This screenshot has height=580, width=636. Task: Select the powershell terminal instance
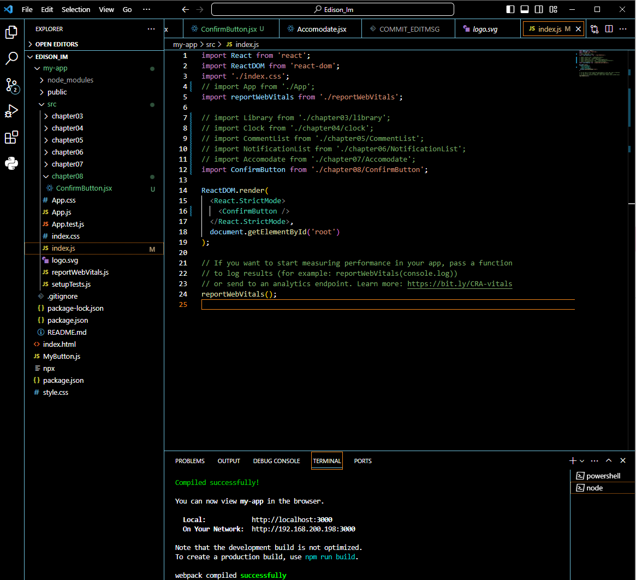[603, 476]
